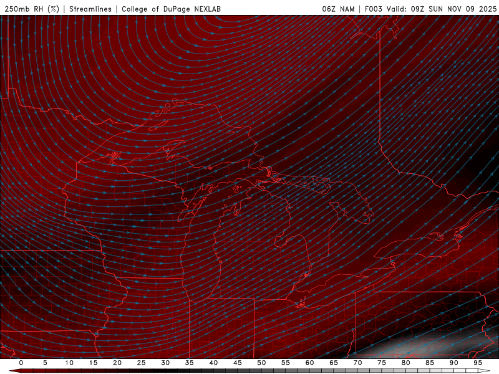Select the "06Z NAM" model run label
The width and height of the screenshot is (499, 374).
[338, 9]
